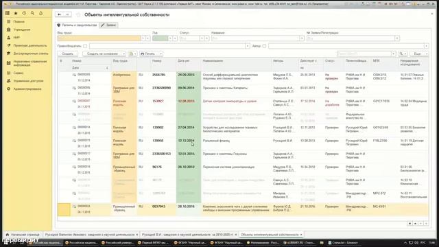Screen dimensions: 439x247
Task: Jump to first record with list navigation button
Action: [410, 224]
